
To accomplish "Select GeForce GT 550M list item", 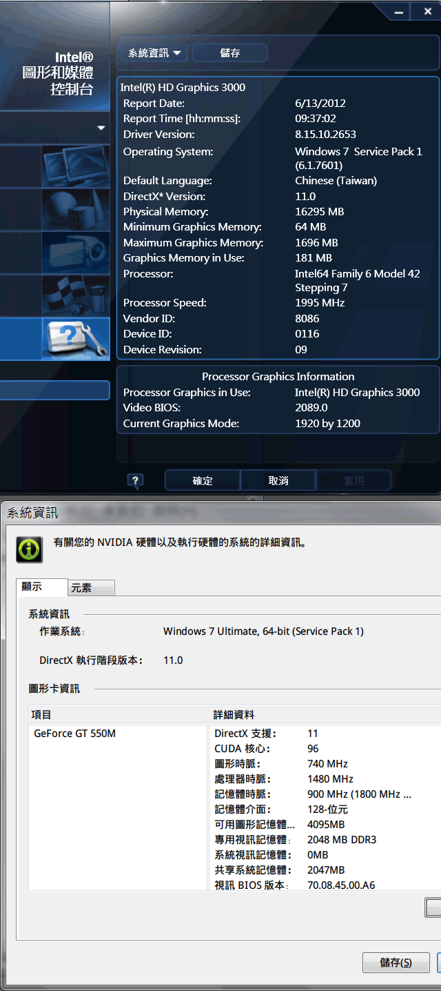I will click(74, 734).
